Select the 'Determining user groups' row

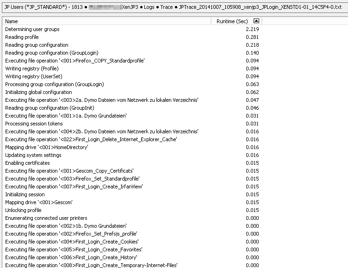pyautogui.click(x=32, y=29)
